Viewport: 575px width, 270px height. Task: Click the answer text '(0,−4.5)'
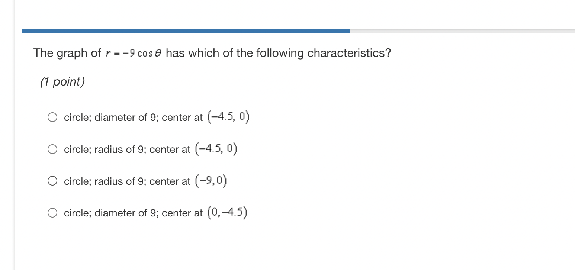coord(227,213)
